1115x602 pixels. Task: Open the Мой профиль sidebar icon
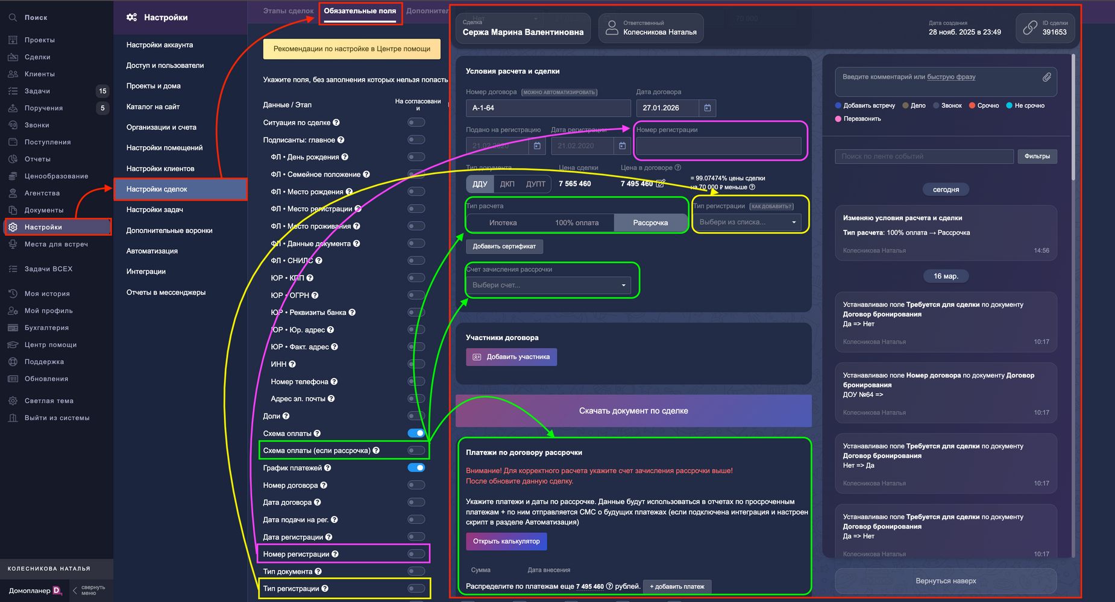[13, 311]
